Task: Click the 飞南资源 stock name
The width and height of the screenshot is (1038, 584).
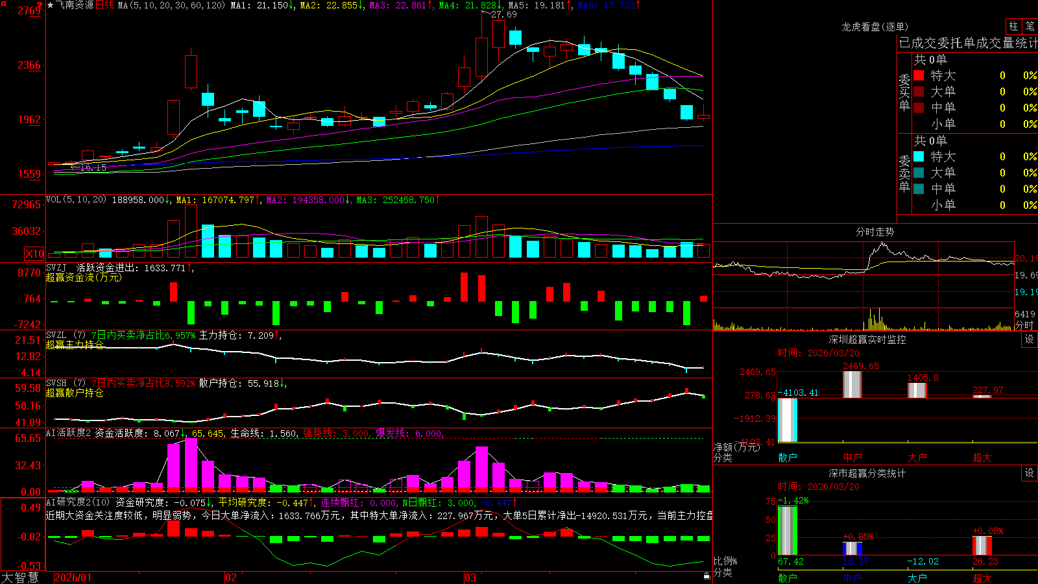Action: click(75, 5)
